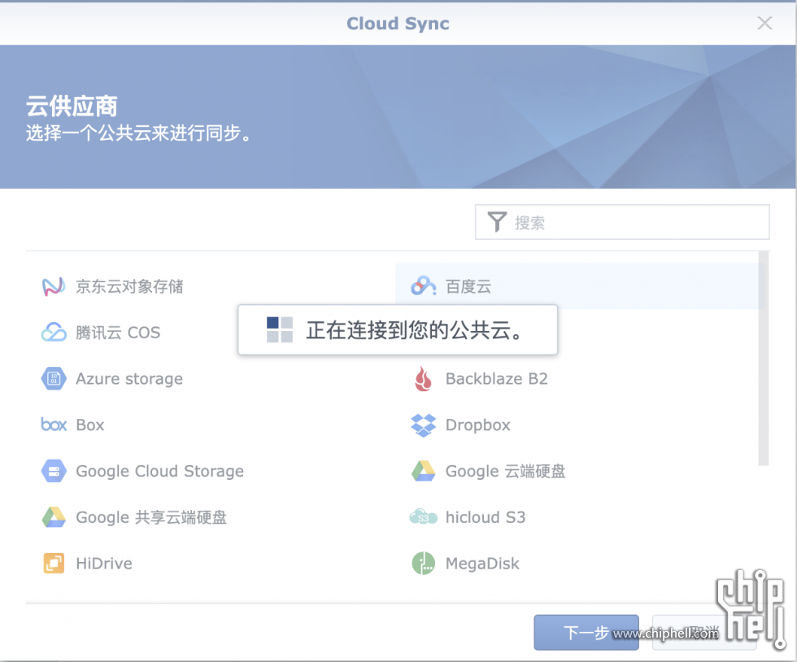The height and width of the screenshot is (662, 797).
Task: Click the hicloud S3 cloud icon
Action: pyautogui.click(x=424, y=517)
